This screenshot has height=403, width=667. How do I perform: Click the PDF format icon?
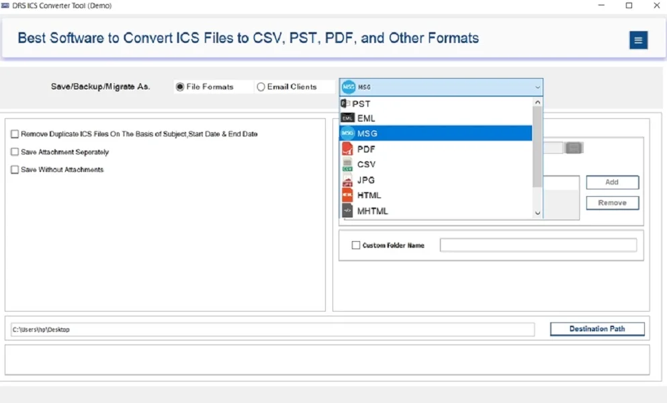(x=347, y=149)
